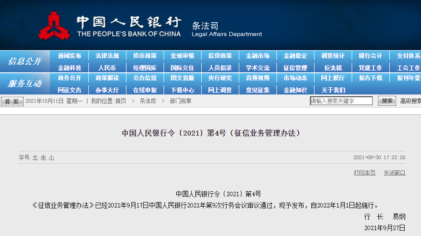Select 学术交流 navigation link

click(x=257, y=68)
